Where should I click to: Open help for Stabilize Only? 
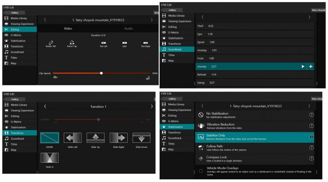311,137
